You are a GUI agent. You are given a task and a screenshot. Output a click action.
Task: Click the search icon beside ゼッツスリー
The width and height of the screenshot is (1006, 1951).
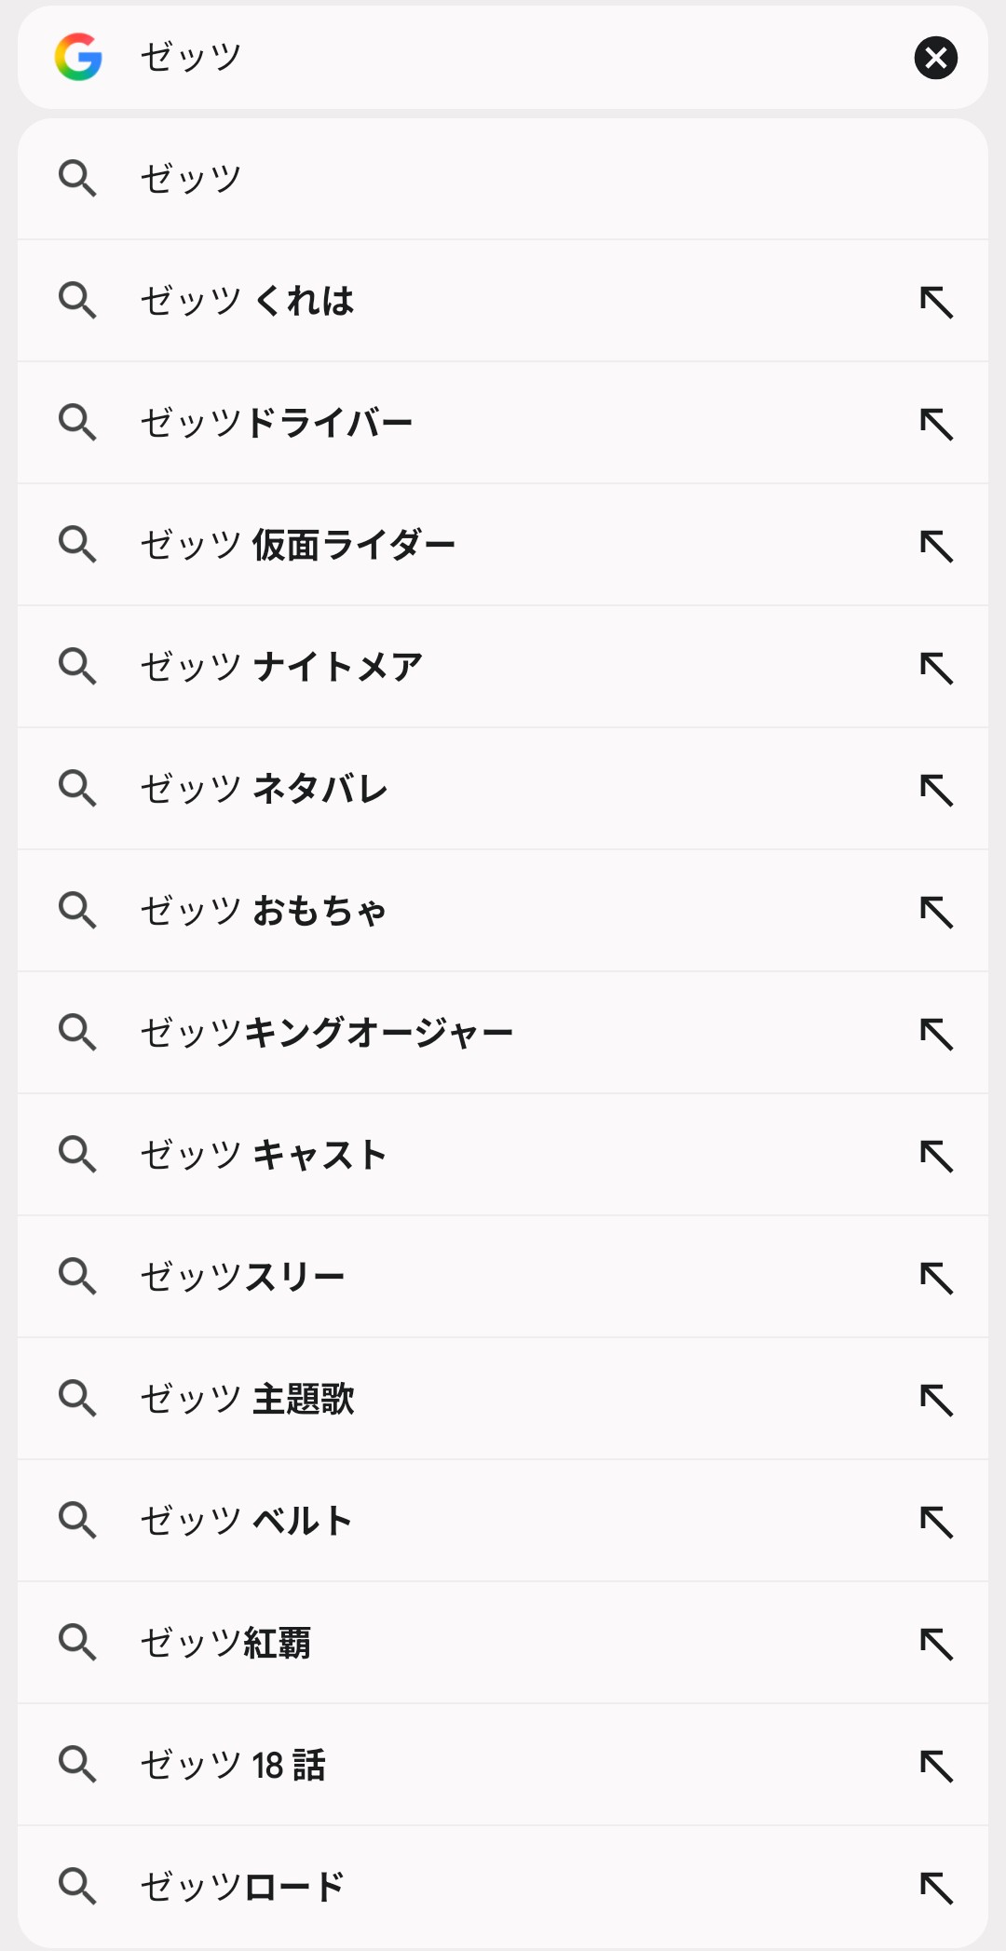coord(77,1276)
